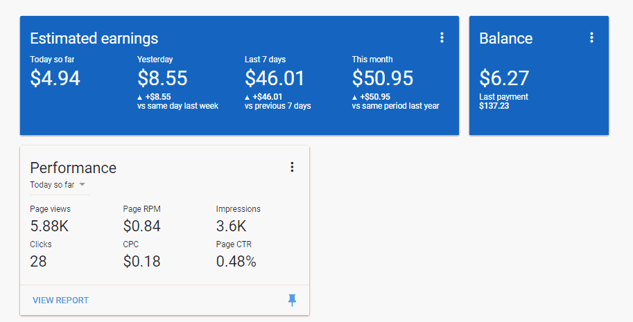Image resolution: width=633 pixels, height=322 pixels.
Task: Click the CPC $0.18 metric
Action: tap(141, 261)
